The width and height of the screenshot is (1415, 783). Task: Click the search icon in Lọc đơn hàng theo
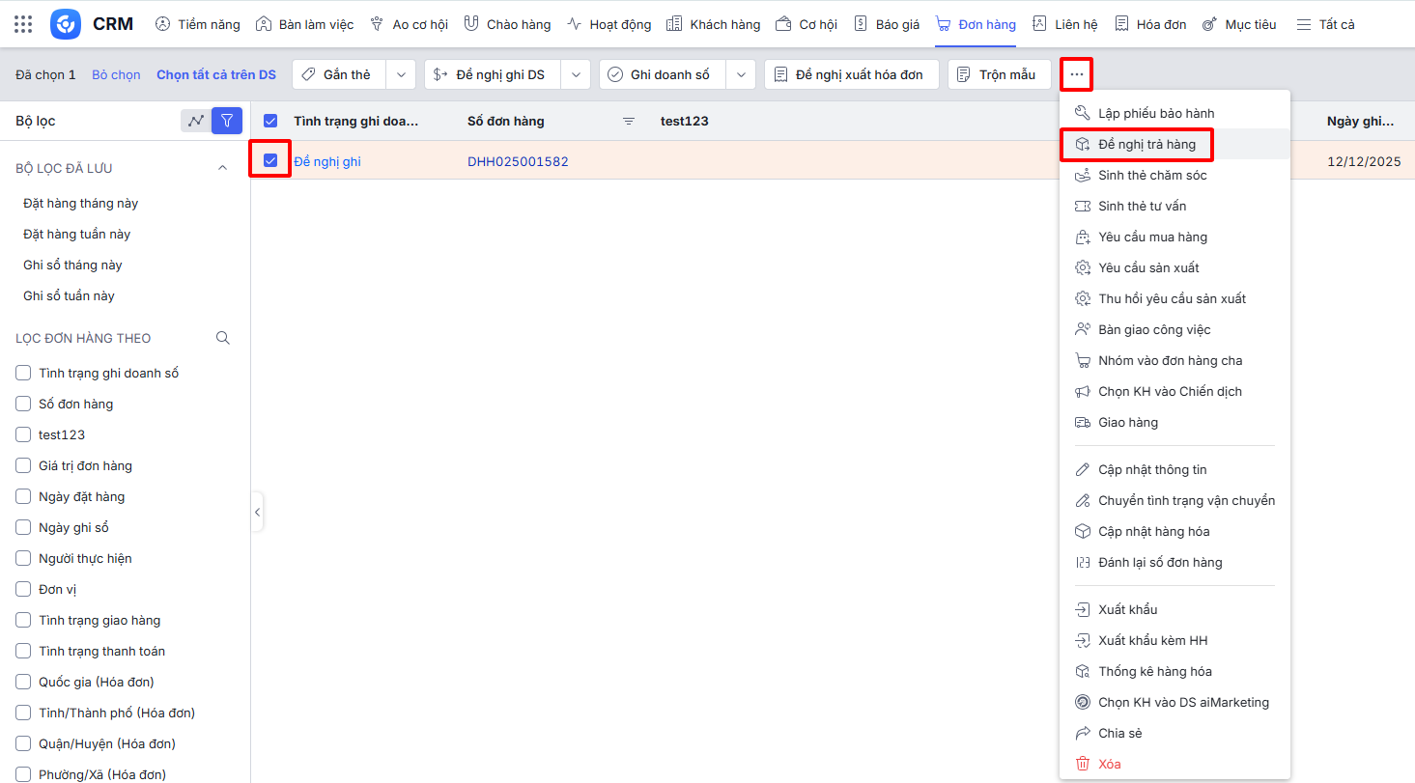[223, 338]
